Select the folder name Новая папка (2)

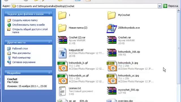(x=78, y=28)
